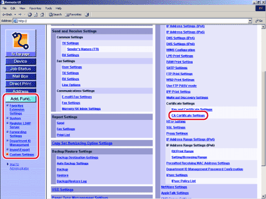Open the Print List link
The height and width of the screenshot is (199, 266).
point(63,135)
